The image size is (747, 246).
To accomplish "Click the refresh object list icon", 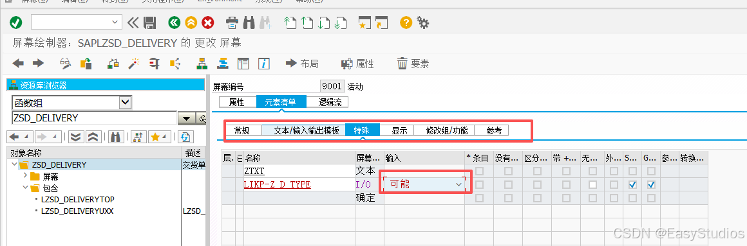I will tap(185, 137).
